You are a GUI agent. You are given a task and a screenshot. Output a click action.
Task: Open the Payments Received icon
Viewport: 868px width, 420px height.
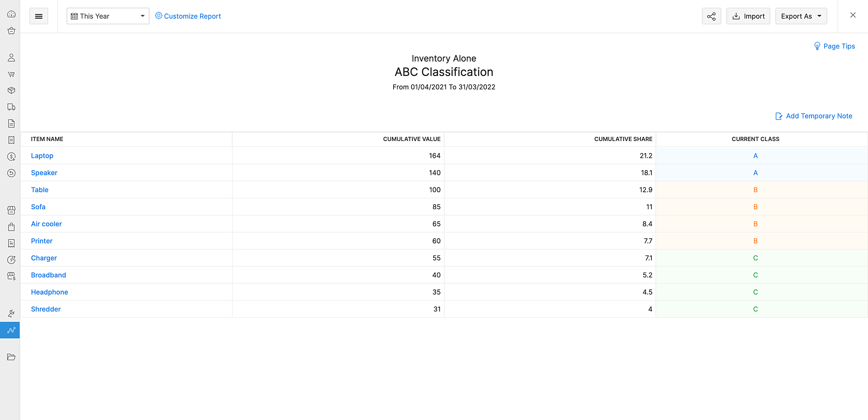point(11,156)
